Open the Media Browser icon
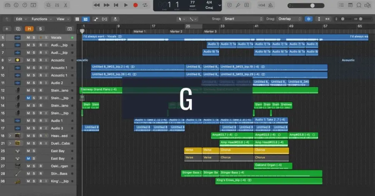This screenshot has height=196, width=375. pos(367,5)
